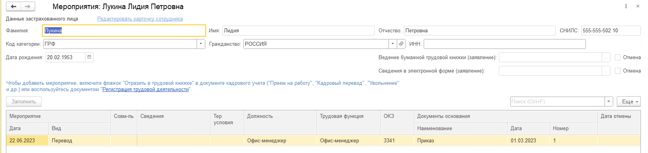648x153 pixels.
Task: Click the Ведение бумажной трудовой книжки field
Action: (550, 58)
